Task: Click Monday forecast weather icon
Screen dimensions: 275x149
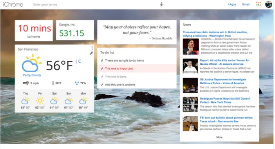Action: click(83, 101)
